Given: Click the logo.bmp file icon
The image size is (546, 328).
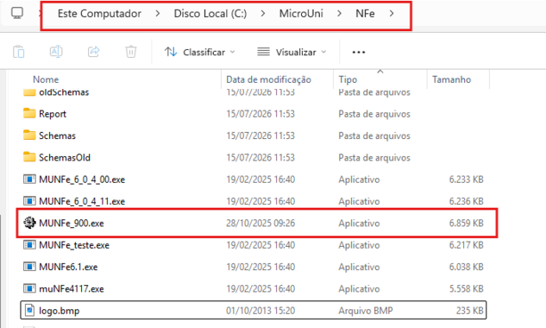Looking at the screenshot, I should (x=30, y=310).
